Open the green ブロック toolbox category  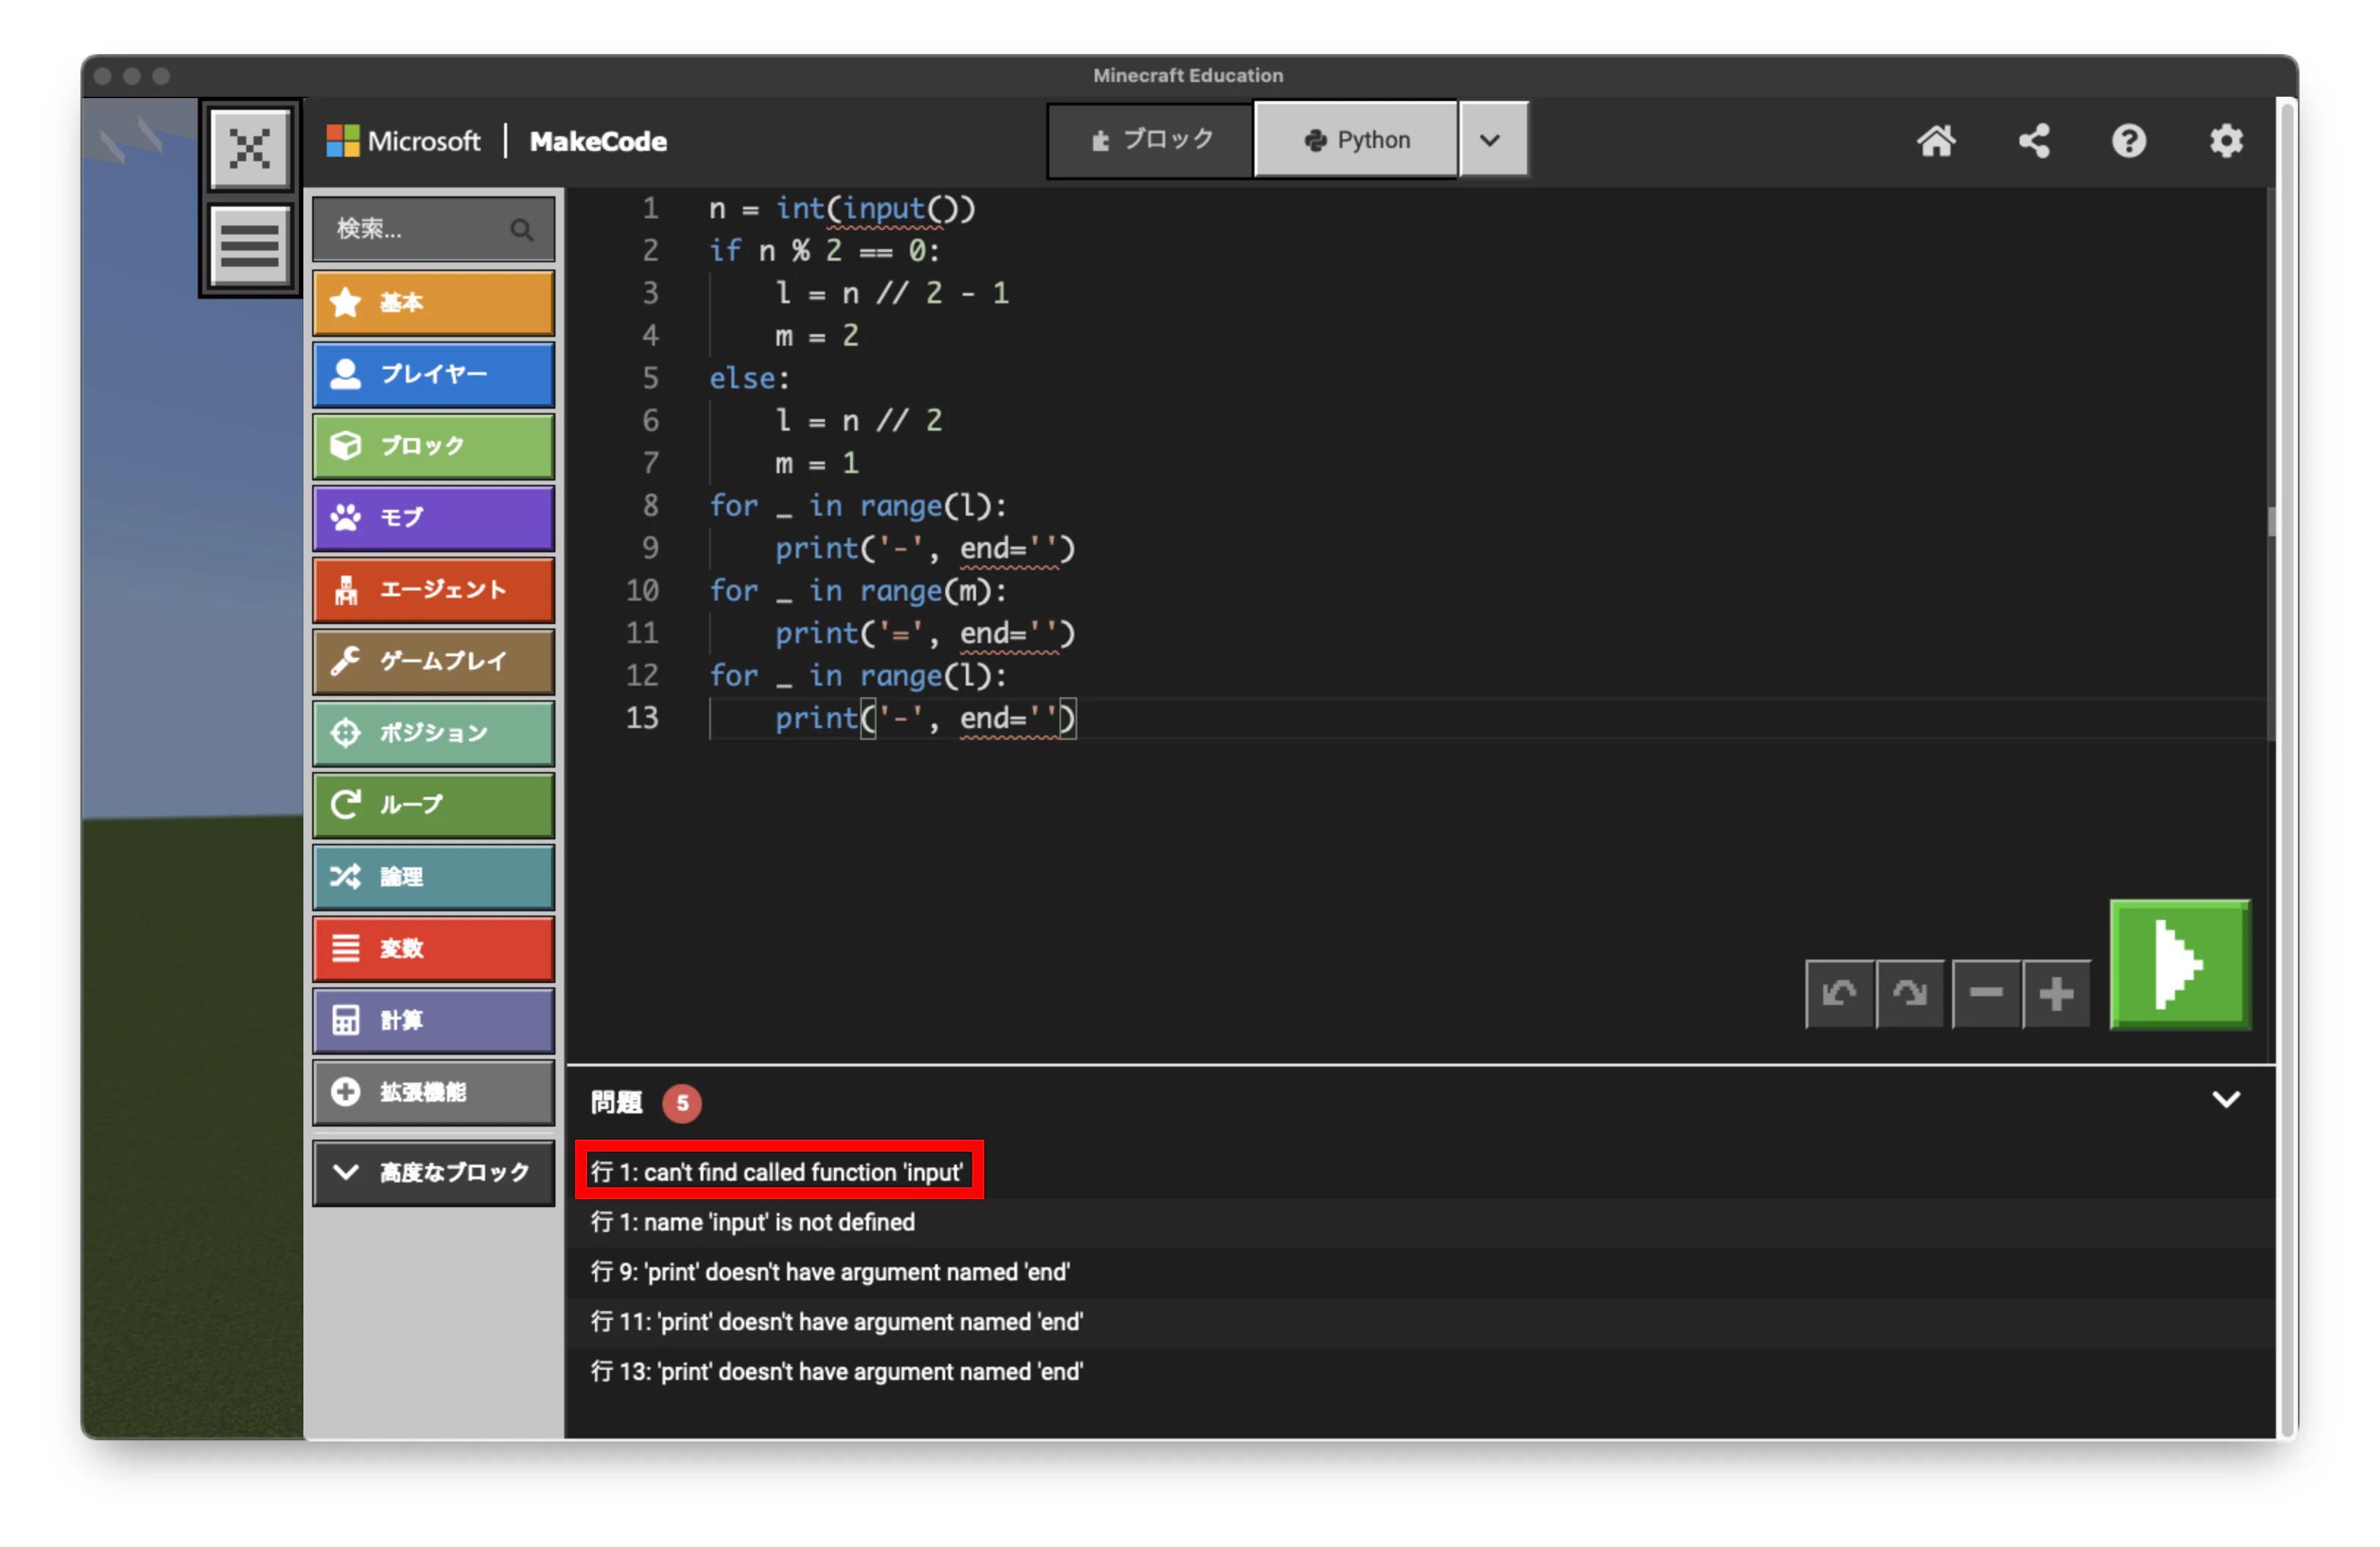pyautogui.click(x=434, y=447)
